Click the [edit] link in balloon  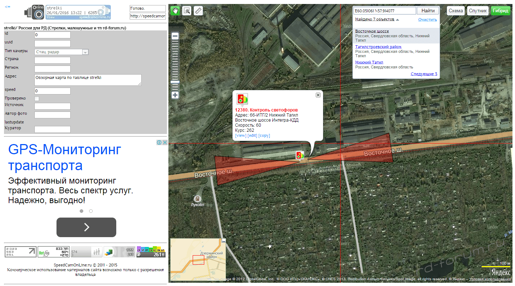[x=252, y=136]
